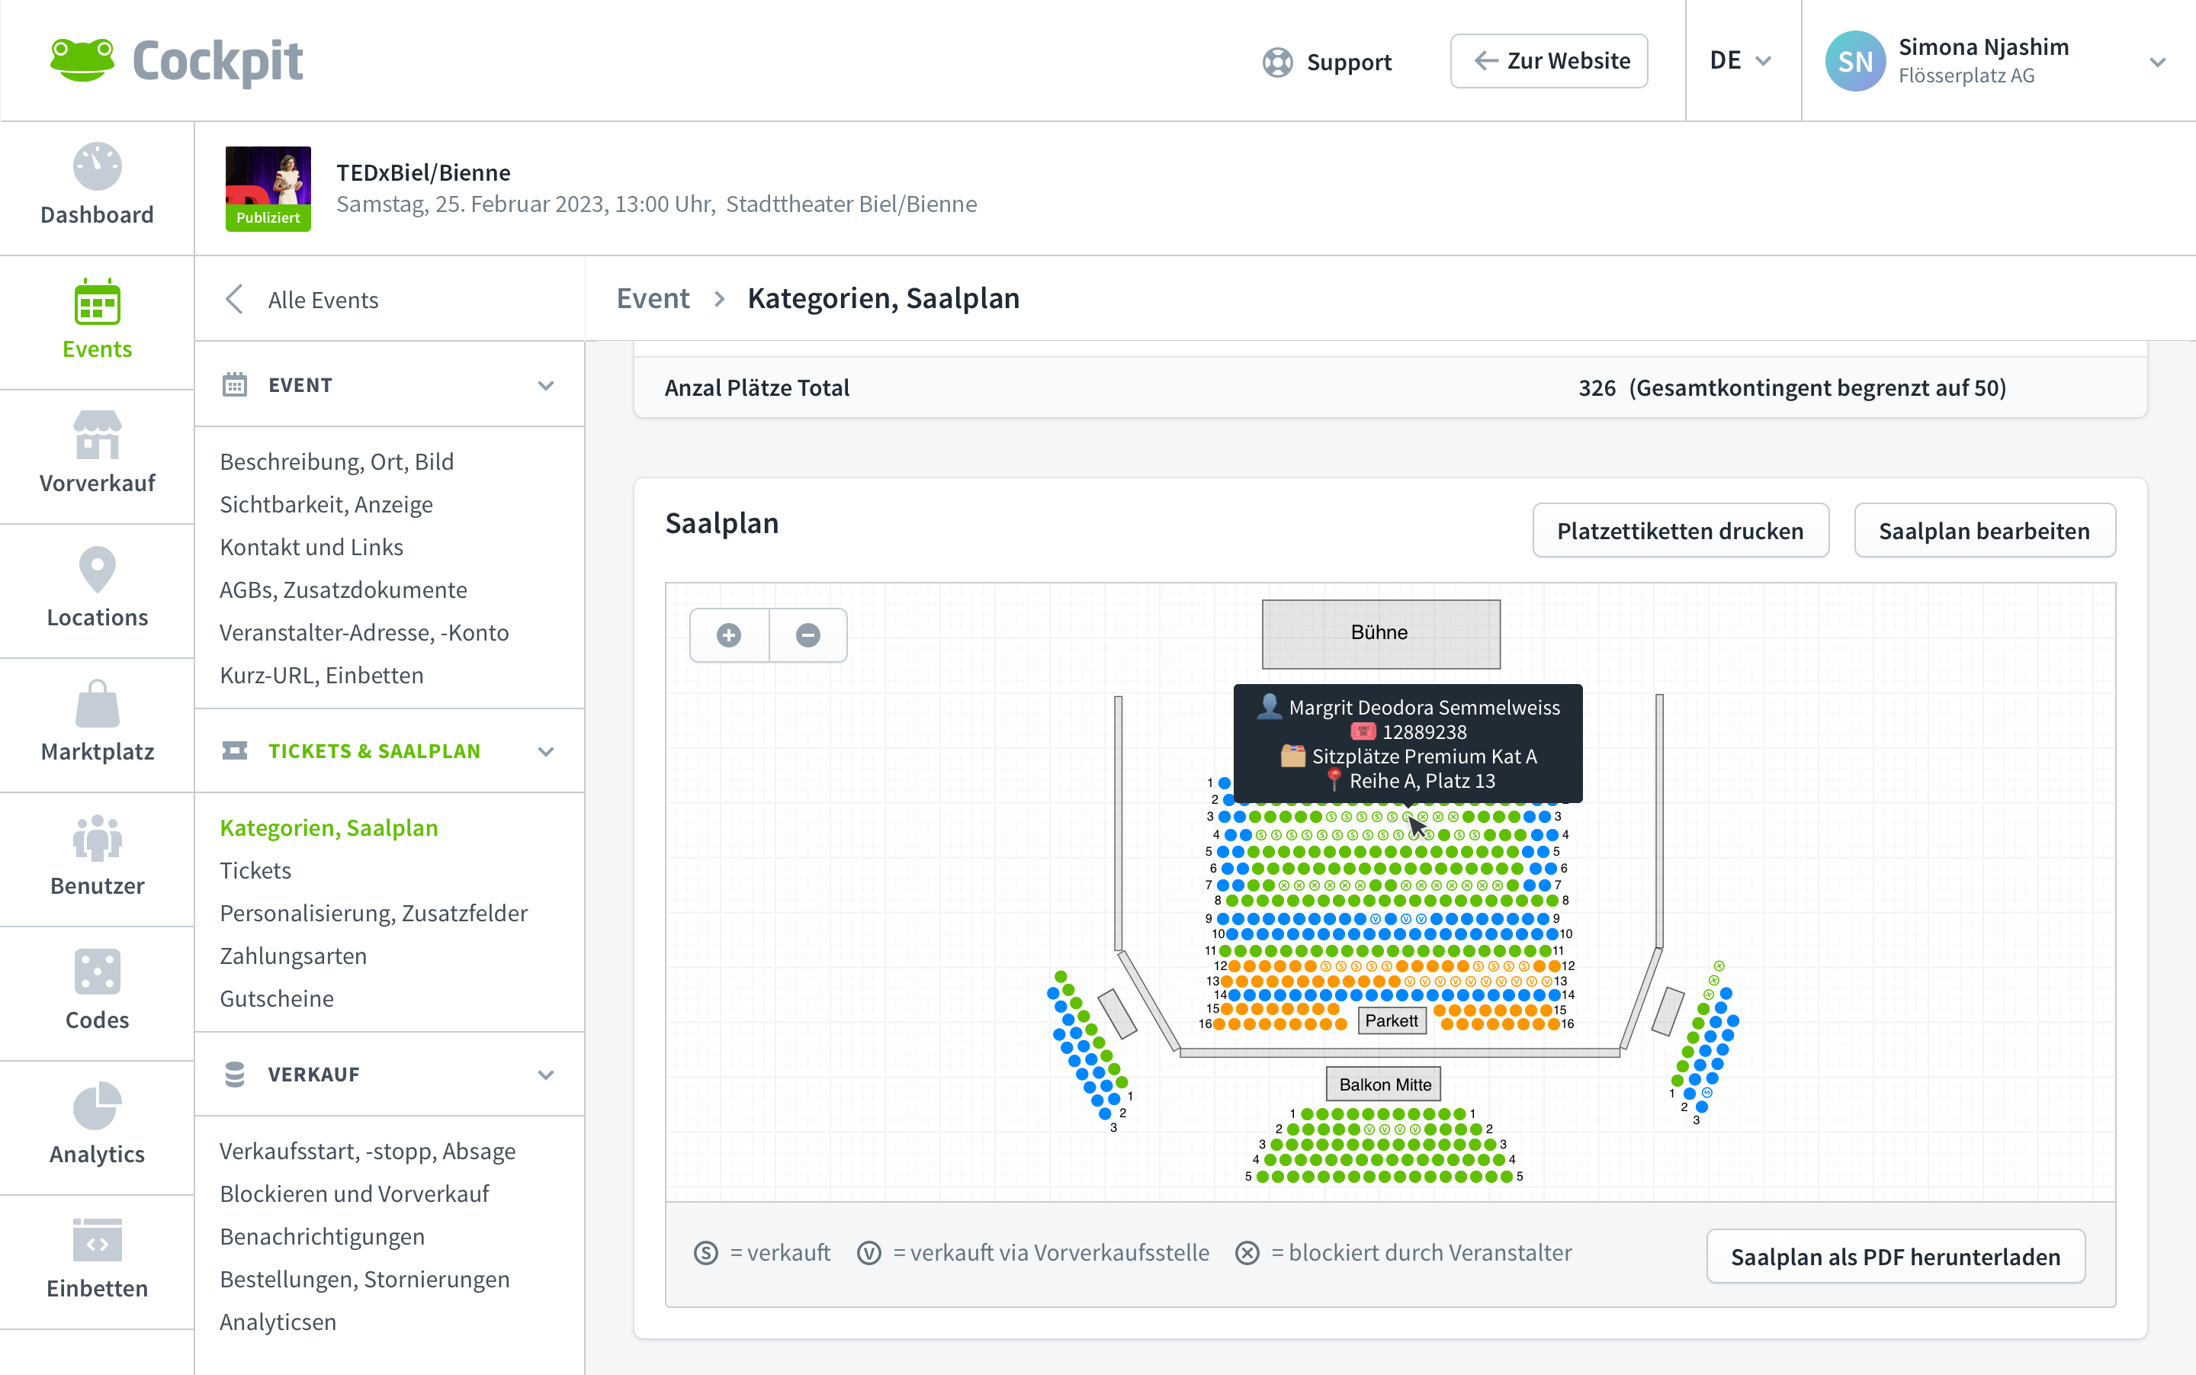2196x1375 pixels.
Task: Open the Tickets menu item
Action: point(255,870)
